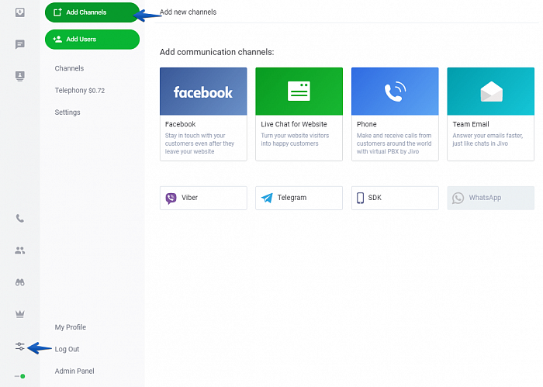Image resolution: width=543 pixels, height=387 pixels.
Task: Click the 'Add communication channels:' heading
Action: (216, 52)
